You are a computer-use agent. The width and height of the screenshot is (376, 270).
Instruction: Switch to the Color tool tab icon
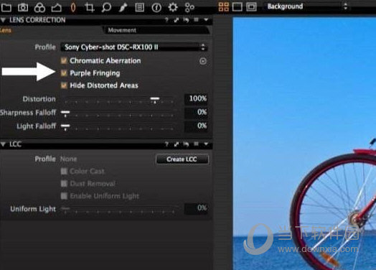pos(39,7)
